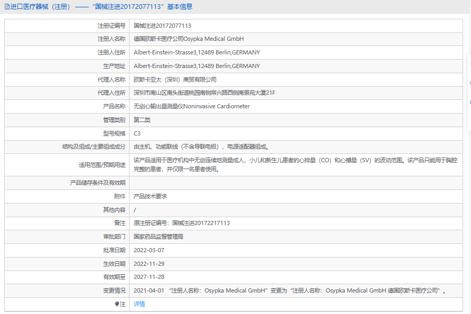Select the 适用范围/预期用途 label

(102, 165)
